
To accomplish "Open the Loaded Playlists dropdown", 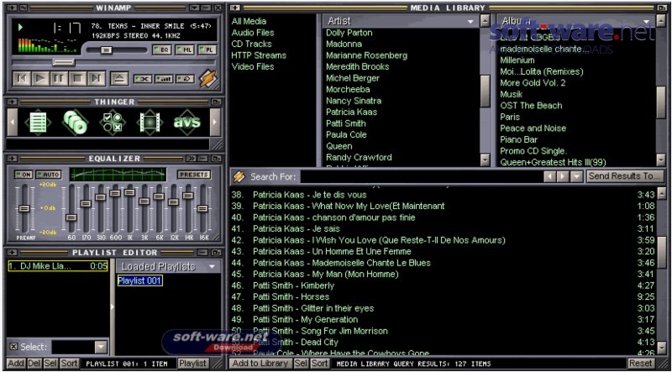I will click(212, 266).
